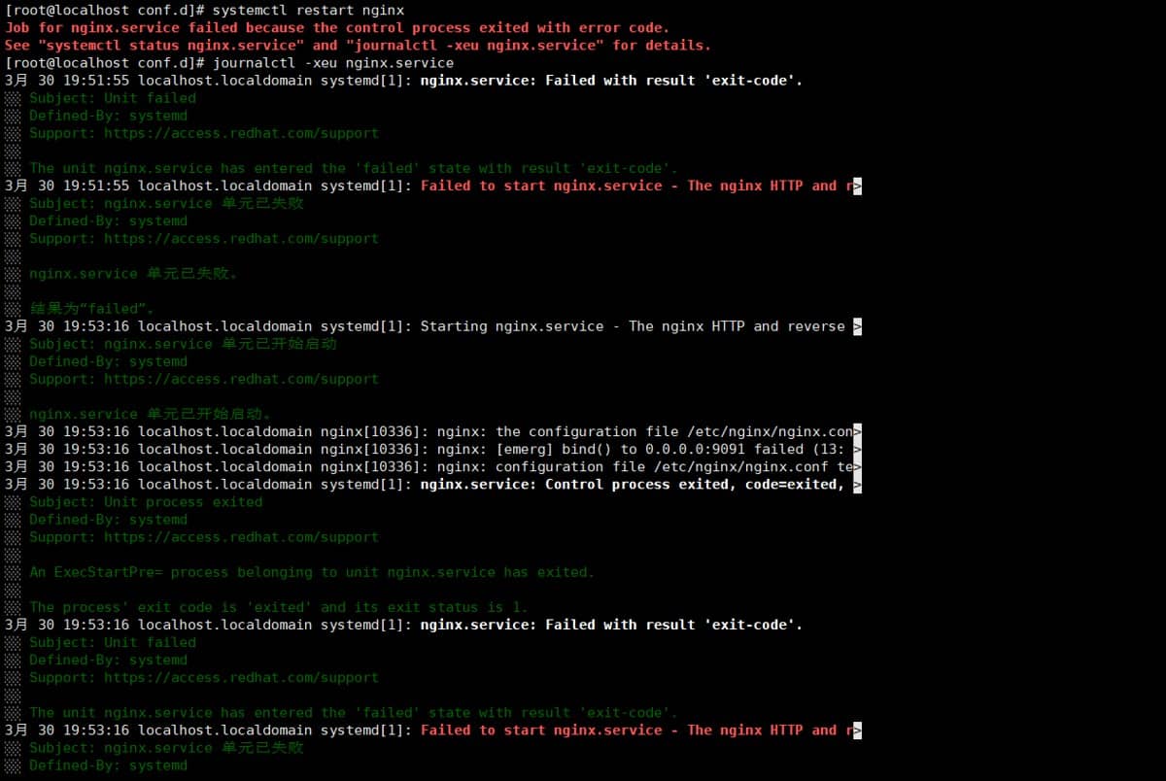1166x781 pixels.
Task: Select the 19:51:55 'Failed with result' log line
Action: [404, 80]
